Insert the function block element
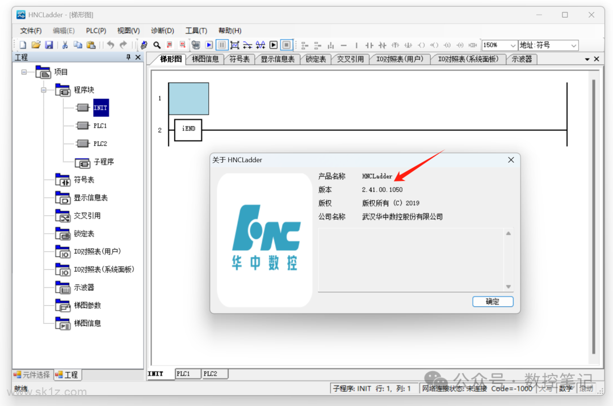This screenshot has width=613, height=406. click(x=473, y=46)
